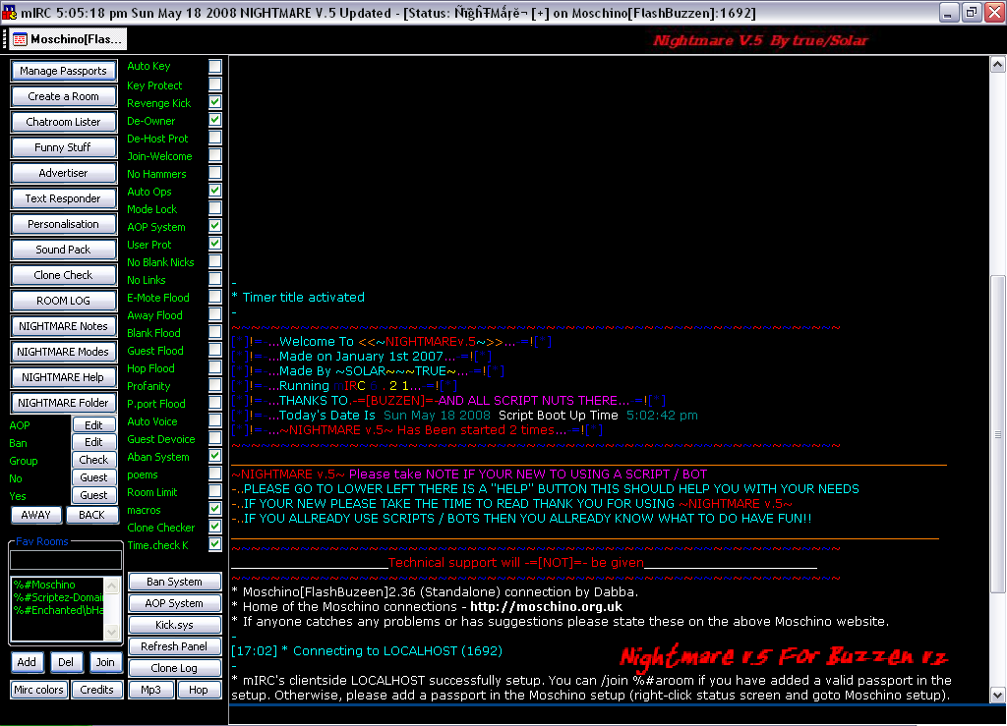Switch to the Moschino[Flas... switchbar tab
The height and width of the screenshot is (726, 1007).
tap(68, 39)
